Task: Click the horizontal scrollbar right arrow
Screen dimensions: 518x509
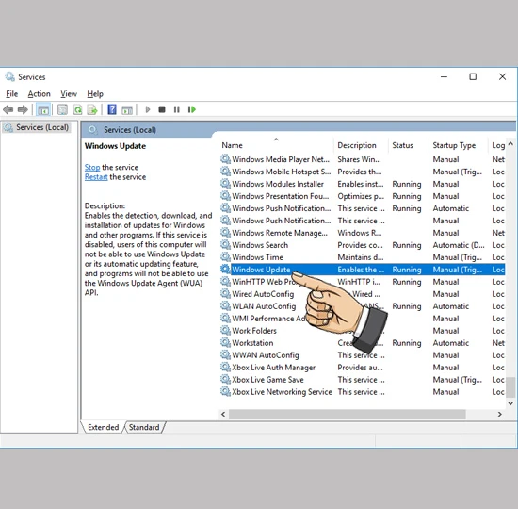Action: coord(500,414)
